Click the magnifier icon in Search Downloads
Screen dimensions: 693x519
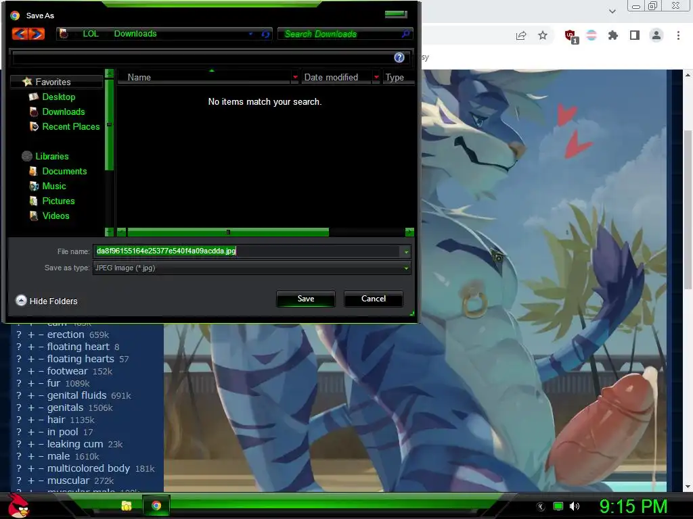tap(405, 34)
